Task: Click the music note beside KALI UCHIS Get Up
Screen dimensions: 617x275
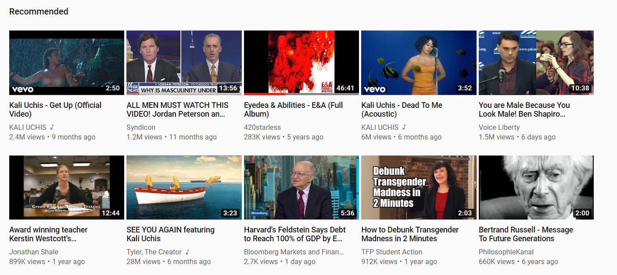Action: [x=52, y=127]
